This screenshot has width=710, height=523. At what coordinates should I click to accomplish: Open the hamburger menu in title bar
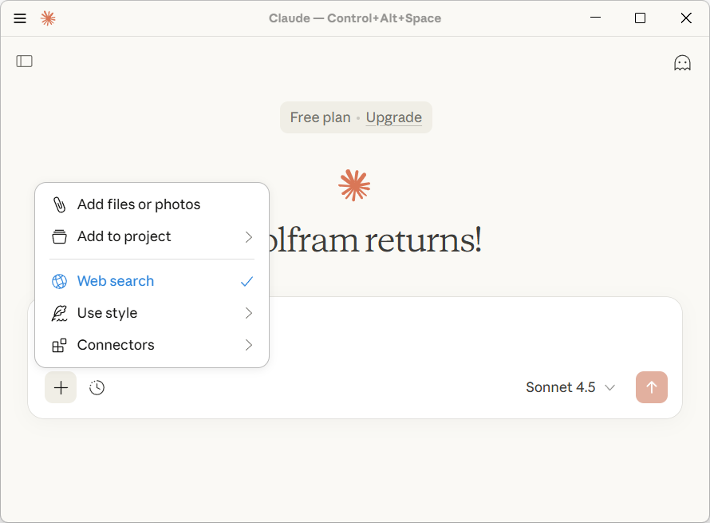click(x=20, y=18)
